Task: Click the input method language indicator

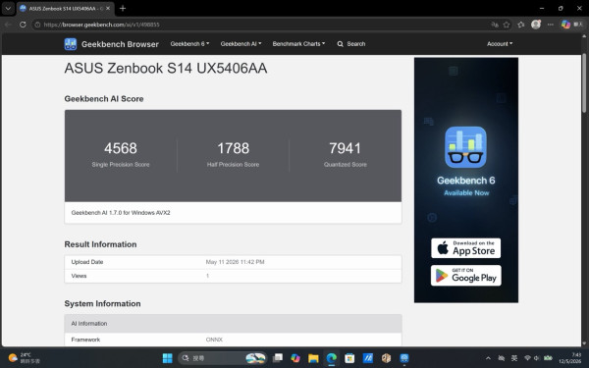Action: pyautogui.click(x=514, y=358)
